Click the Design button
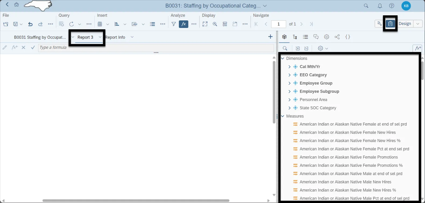 tap(405, 24)
